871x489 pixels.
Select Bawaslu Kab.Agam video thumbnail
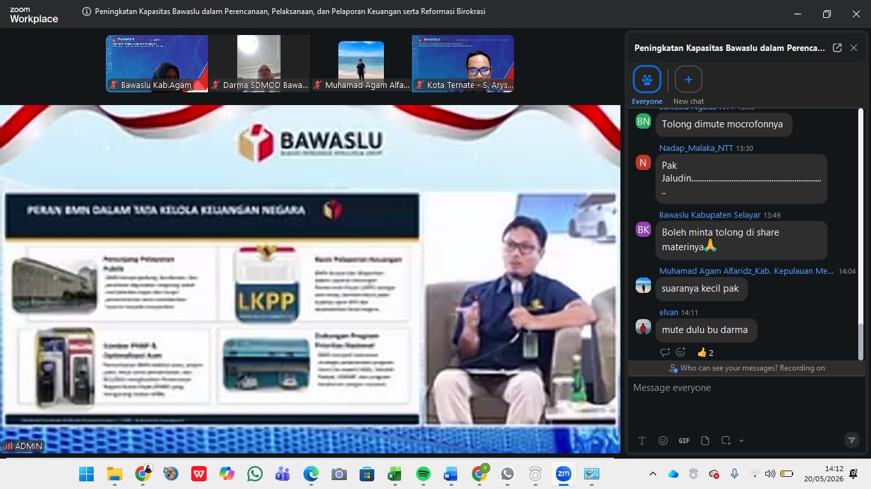pyautogui.click(x=157, y=64)
